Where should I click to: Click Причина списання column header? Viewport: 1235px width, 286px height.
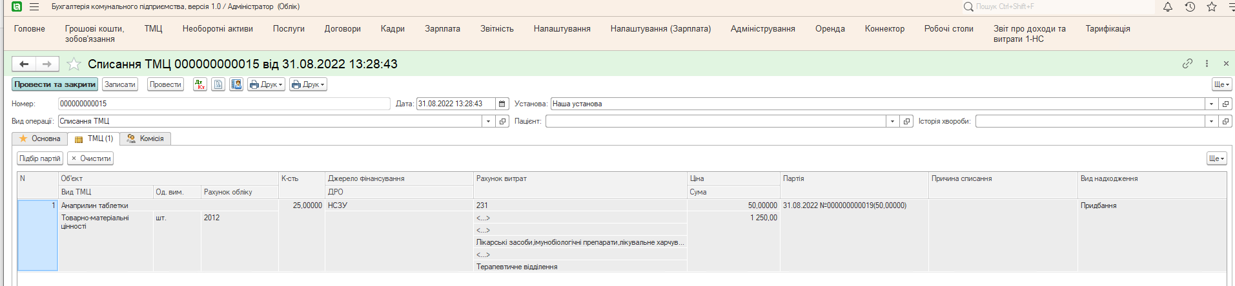[x=1003, y=178]
